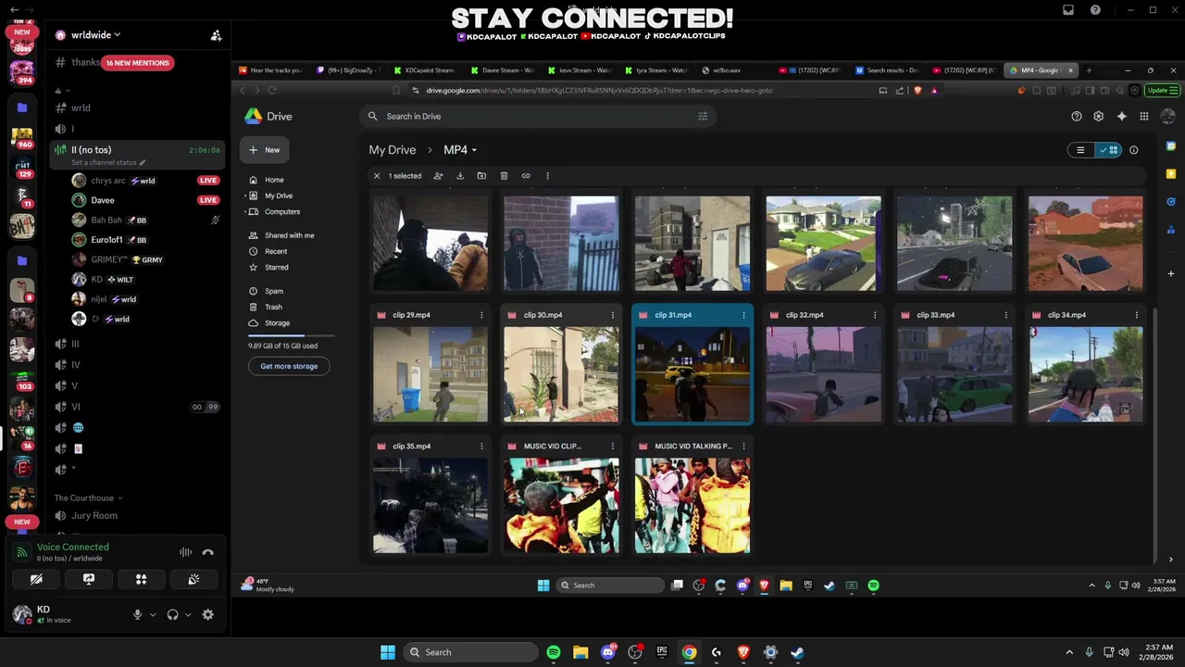The width and height of the screenshot is (1185, 667).
Task: Open Discord activities launcher
Action: pos(142,579)
